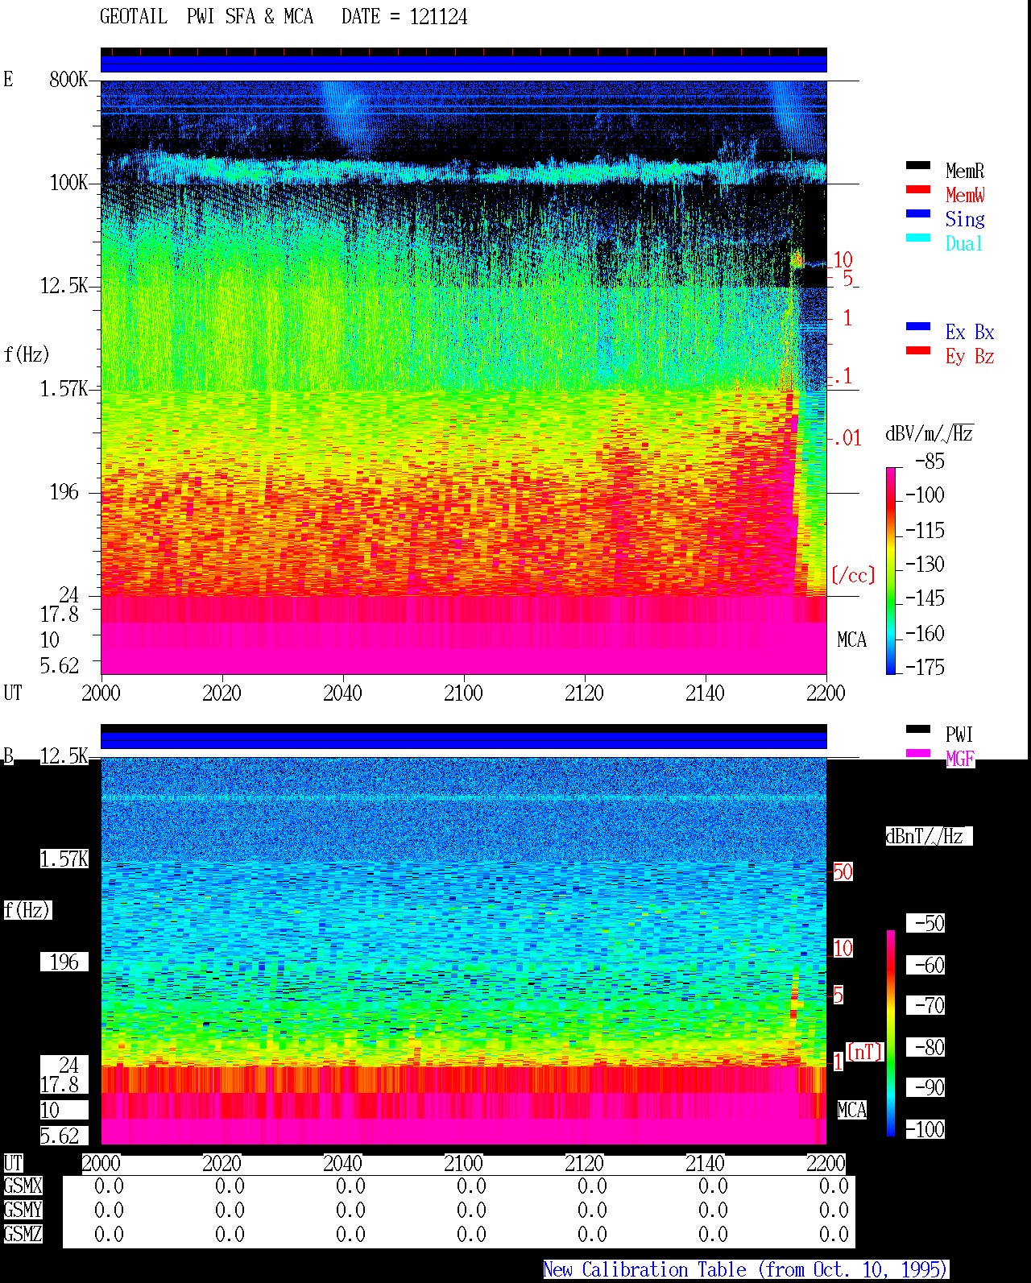
Task: Click the dBnT magnetic field color scale bar
Action: coord(891,1033)
